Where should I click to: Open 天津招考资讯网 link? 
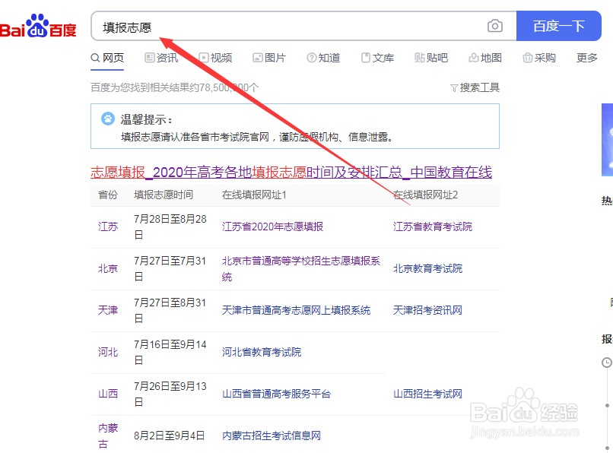coord(427,310)
